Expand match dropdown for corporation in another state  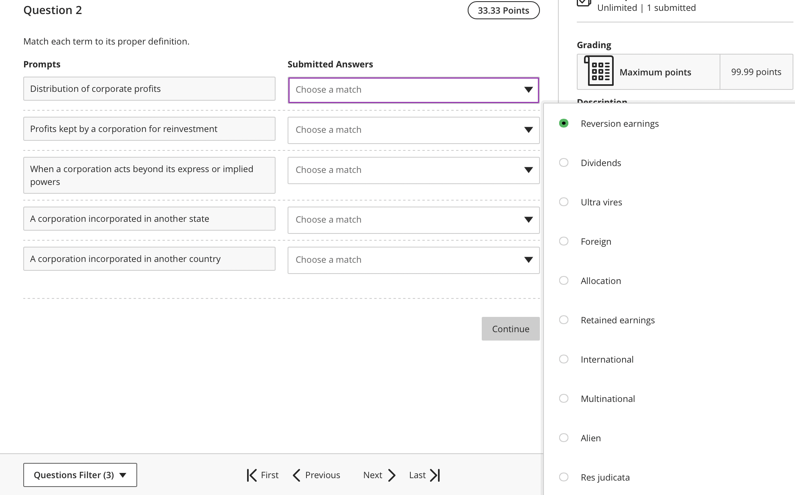coord(413,220)
